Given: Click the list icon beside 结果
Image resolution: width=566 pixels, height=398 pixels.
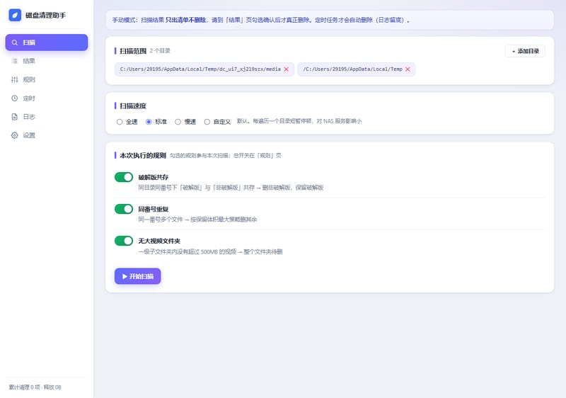Looking at the screenshot, I should pyautogui.click(x=14, y=61).
